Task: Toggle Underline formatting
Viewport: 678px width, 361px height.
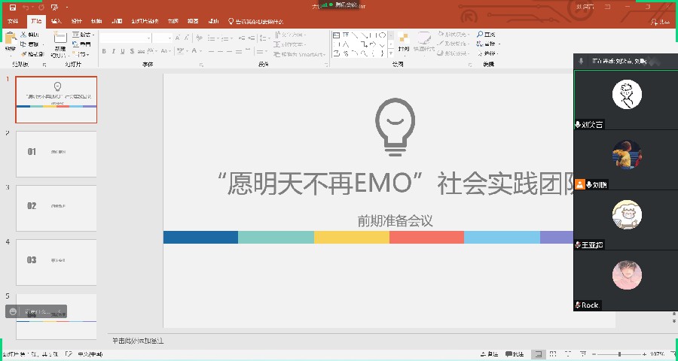Action: pos(122,51)
